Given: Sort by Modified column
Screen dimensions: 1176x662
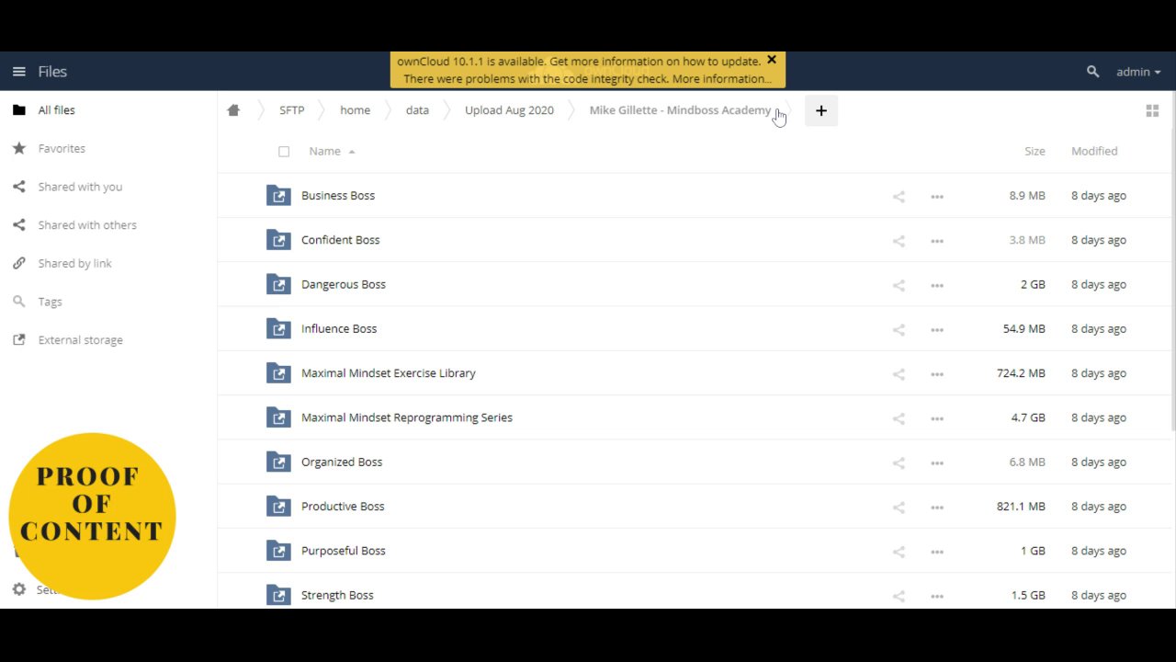Looking at the screenshot, I should (x=1094, y=151).
